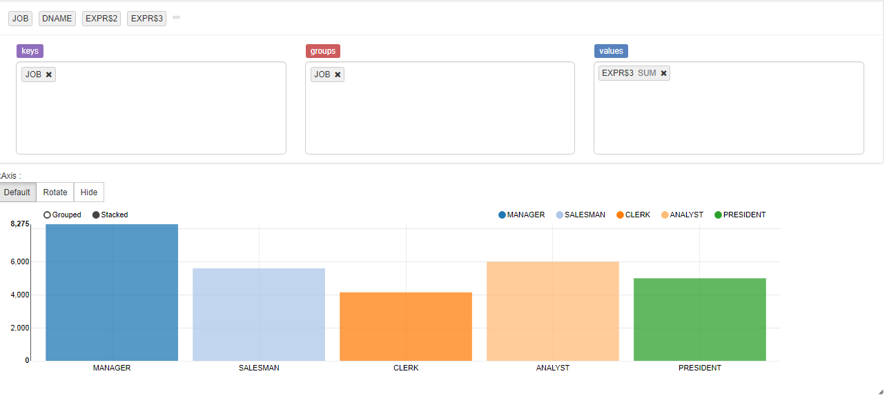The height and width of the screenshot is (396, 887).
Task: Click the ANALYST peach bar
Action: click(553, 311)
